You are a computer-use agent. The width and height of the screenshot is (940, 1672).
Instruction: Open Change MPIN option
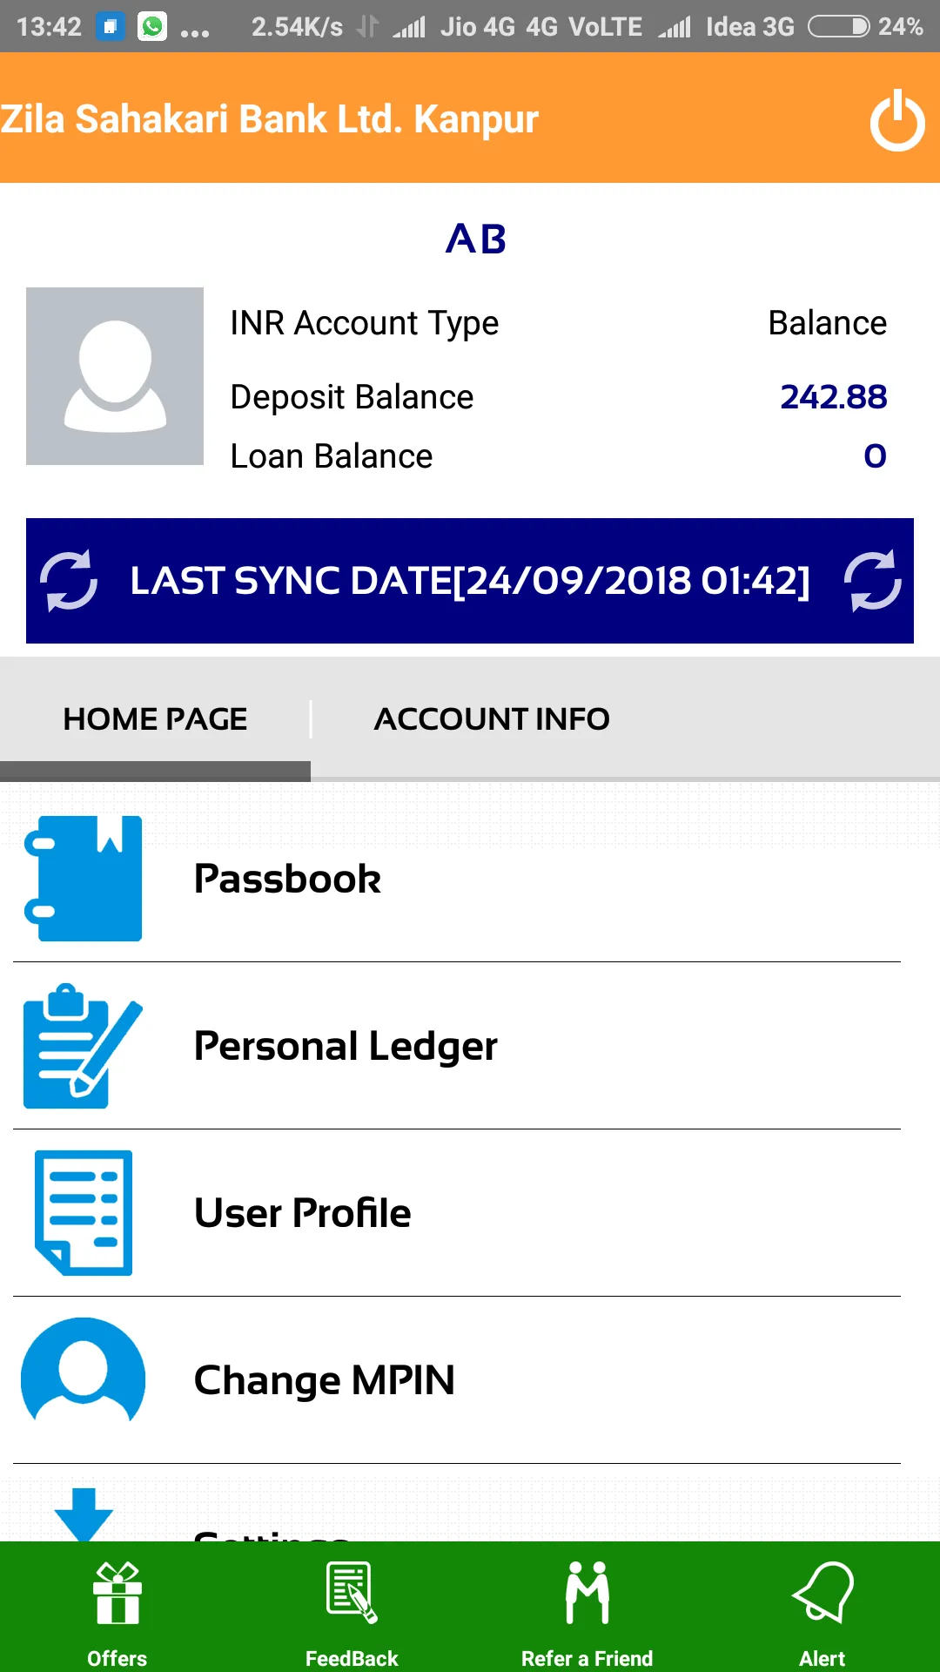457,1380
